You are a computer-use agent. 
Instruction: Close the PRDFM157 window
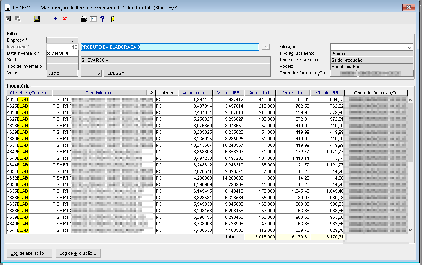click(408, 7)
